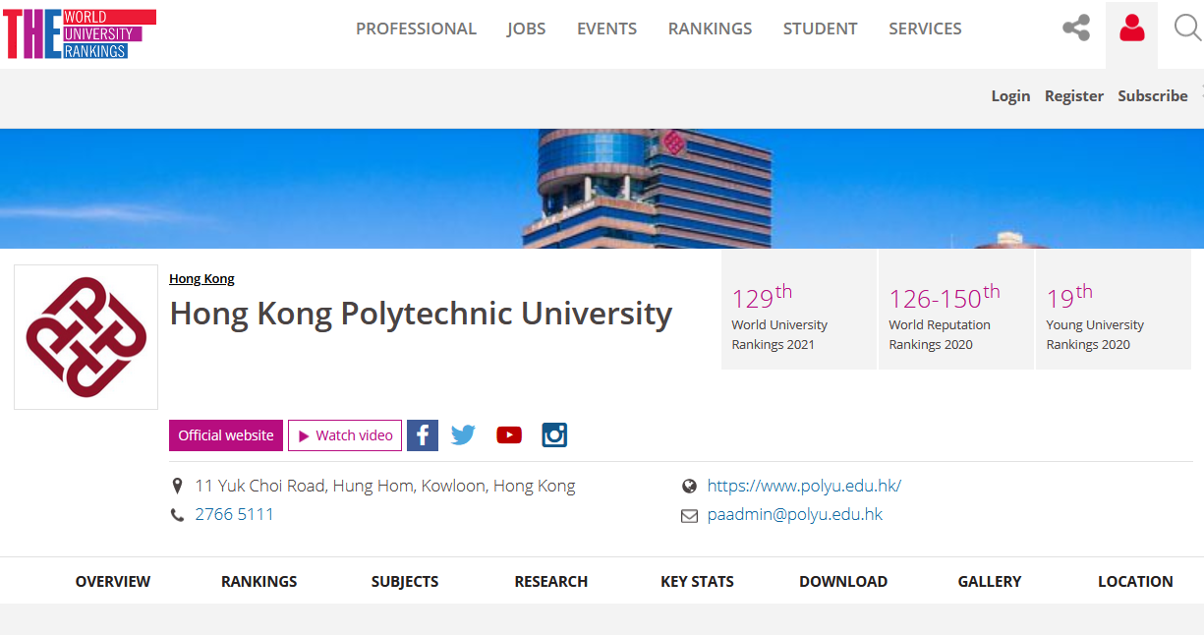Click the globe icon beside the website URL
Screen dimensions: 1204x635
(690, 485)
